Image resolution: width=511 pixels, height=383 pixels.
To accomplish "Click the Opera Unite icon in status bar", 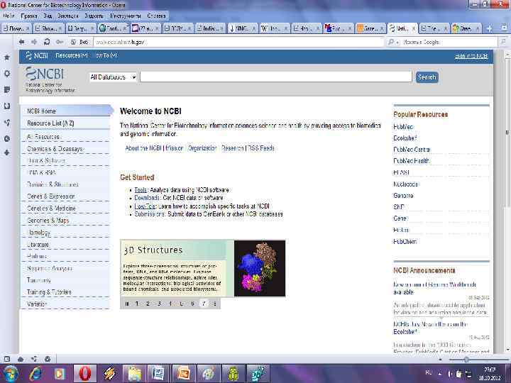I will [x=34, y=359].
